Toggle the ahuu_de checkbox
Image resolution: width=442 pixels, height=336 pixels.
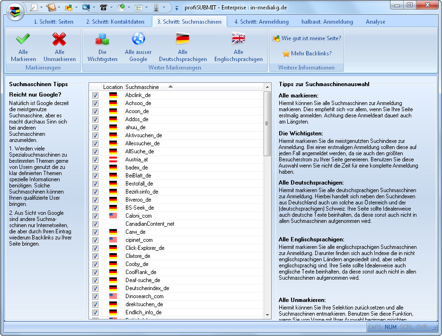coord(96,127)
